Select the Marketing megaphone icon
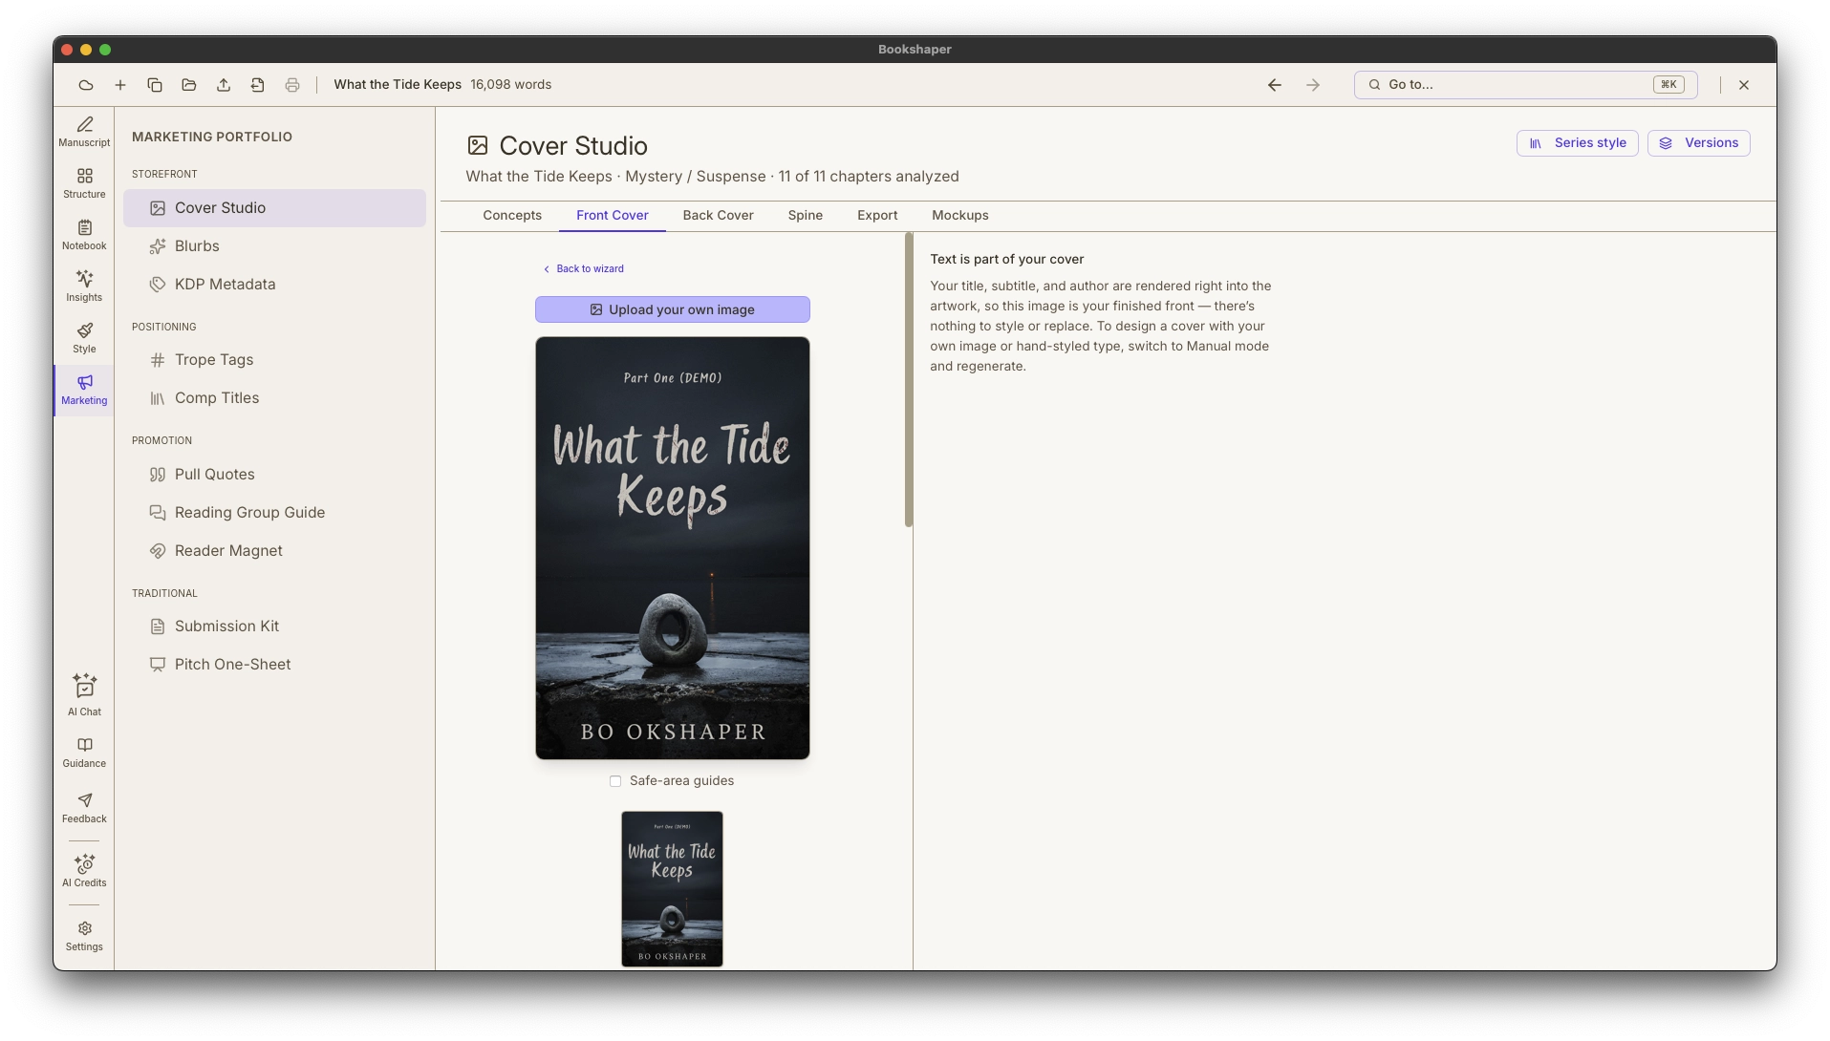 [x=84, y=390]
